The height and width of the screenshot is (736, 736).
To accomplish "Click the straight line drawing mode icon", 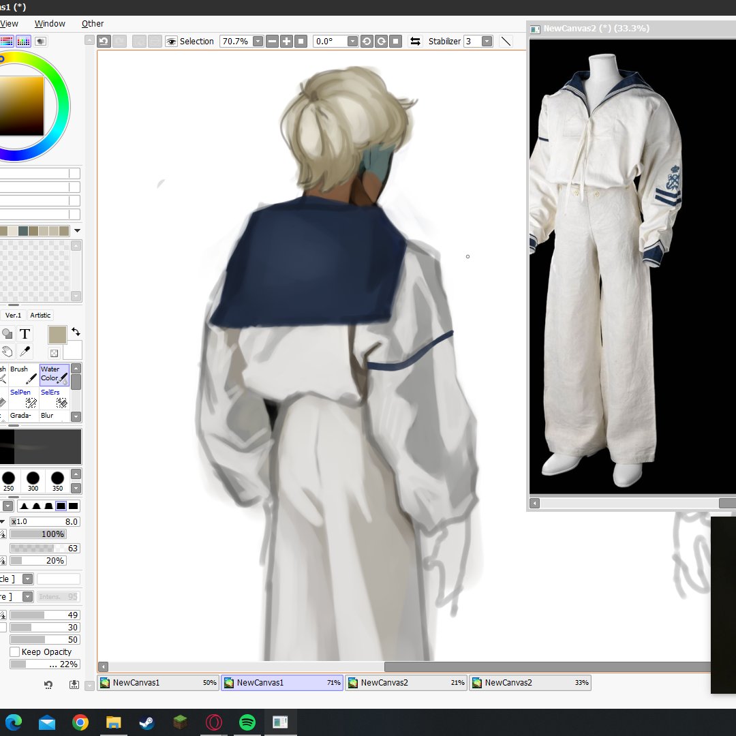I will click(506, 42).
